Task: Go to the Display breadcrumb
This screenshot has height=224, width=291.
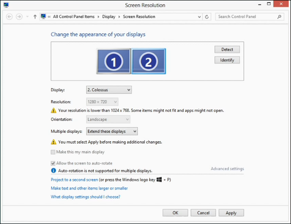Action: (109, 17)
